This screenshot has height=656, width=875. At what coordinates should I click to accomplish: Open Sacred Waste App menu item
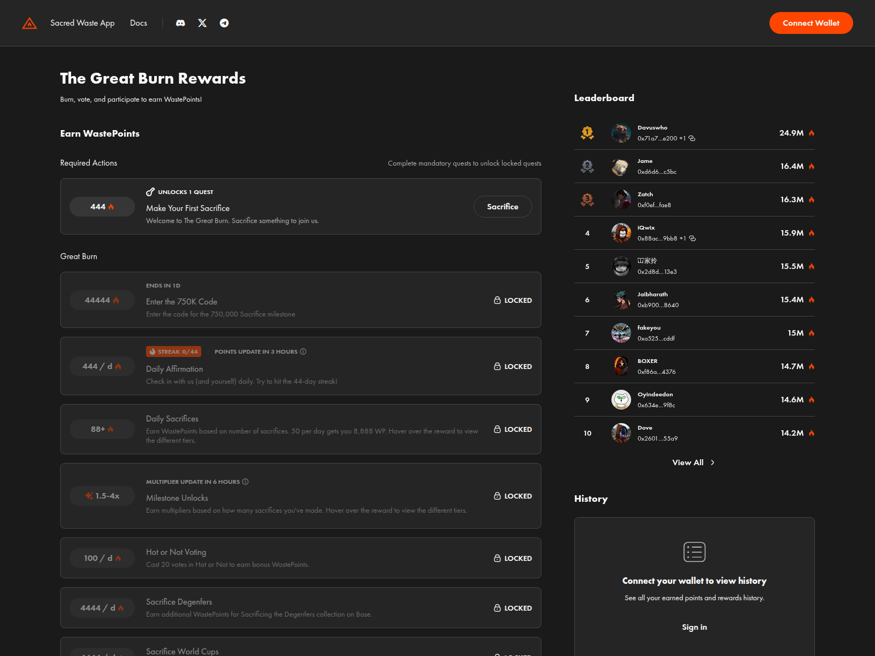[83, 23]
